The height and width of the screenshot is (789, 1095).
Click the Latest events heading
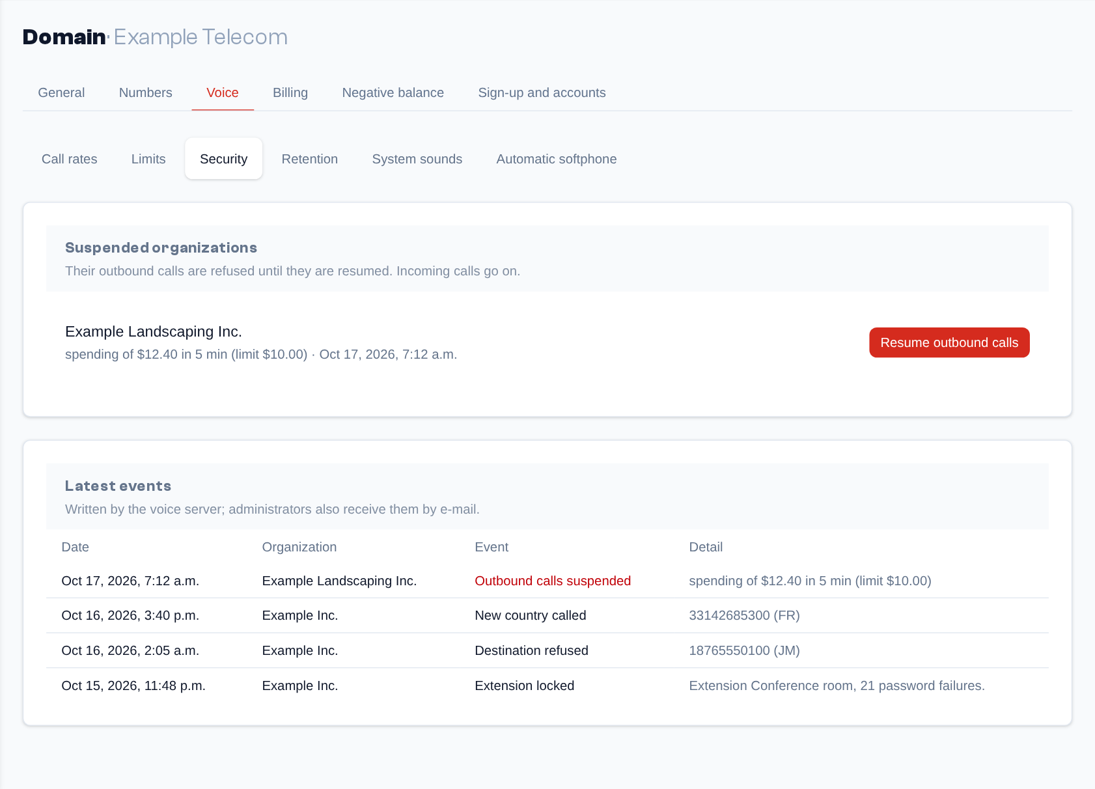click(118, 486)
